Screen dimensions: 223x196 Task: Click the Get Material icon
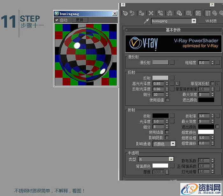(125, 13)
